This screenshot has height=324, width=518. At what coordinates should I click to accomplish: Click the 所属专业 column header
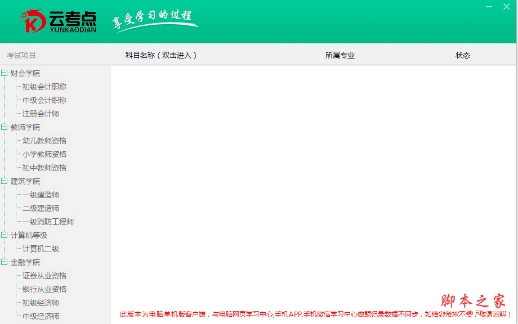pos(340,55)
